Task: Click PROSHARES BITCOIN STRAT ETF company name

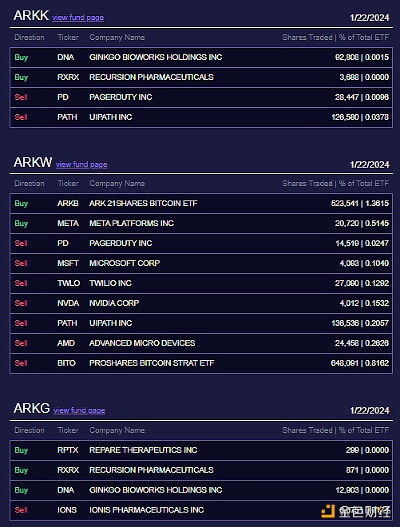Action: pos(152,363)
